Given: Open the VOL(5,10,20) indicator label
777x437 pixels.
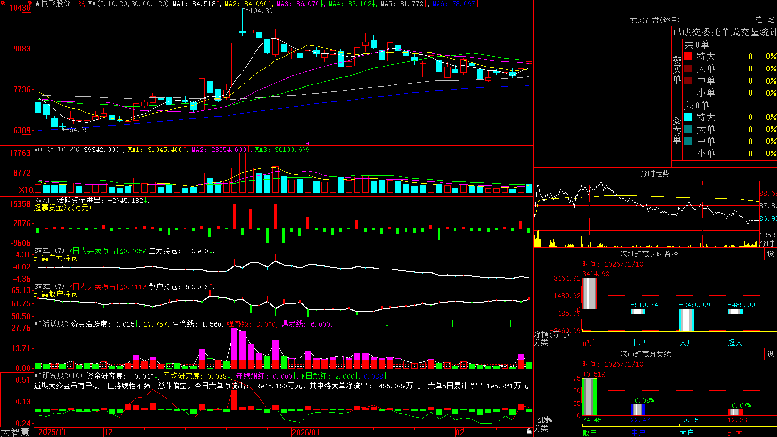Looking at the screenshot, I should click(57, 150).
